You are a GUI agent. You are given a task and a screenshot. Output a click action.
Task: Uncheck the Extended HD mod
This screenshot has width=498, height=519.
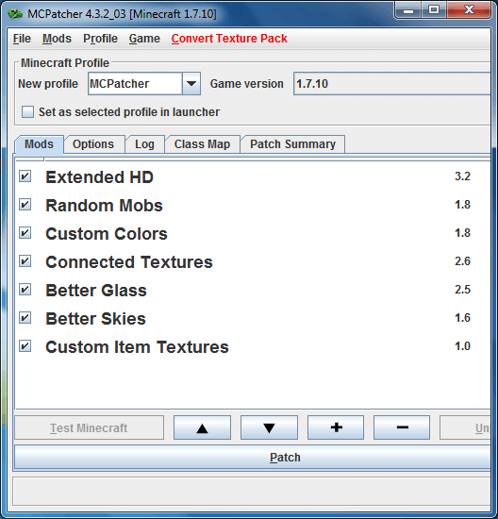point(25,176)
